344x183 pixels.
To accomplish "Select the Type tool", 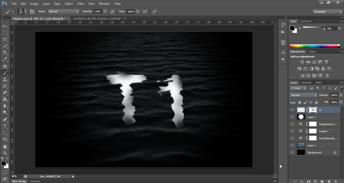I will point(5,126).
